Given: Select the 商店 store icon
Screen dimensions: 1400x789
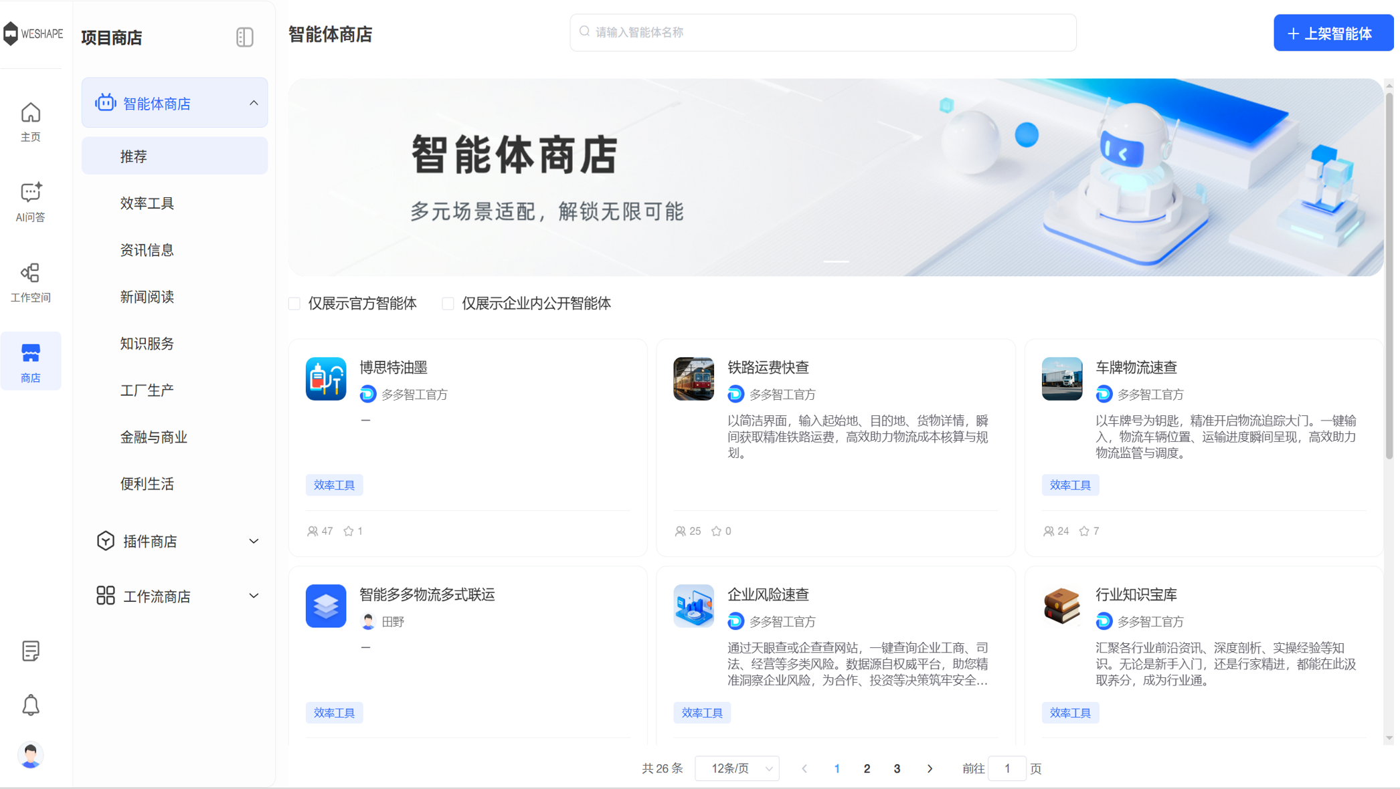Looking at the screenshot, I should pyautogui.click(x=30, y=353).
